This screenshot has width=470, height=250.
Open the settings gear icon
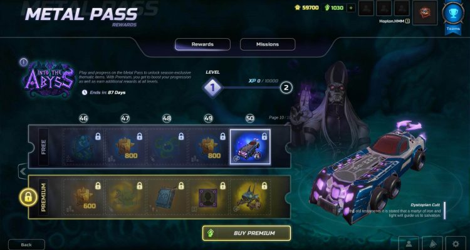tap(456, 244)
